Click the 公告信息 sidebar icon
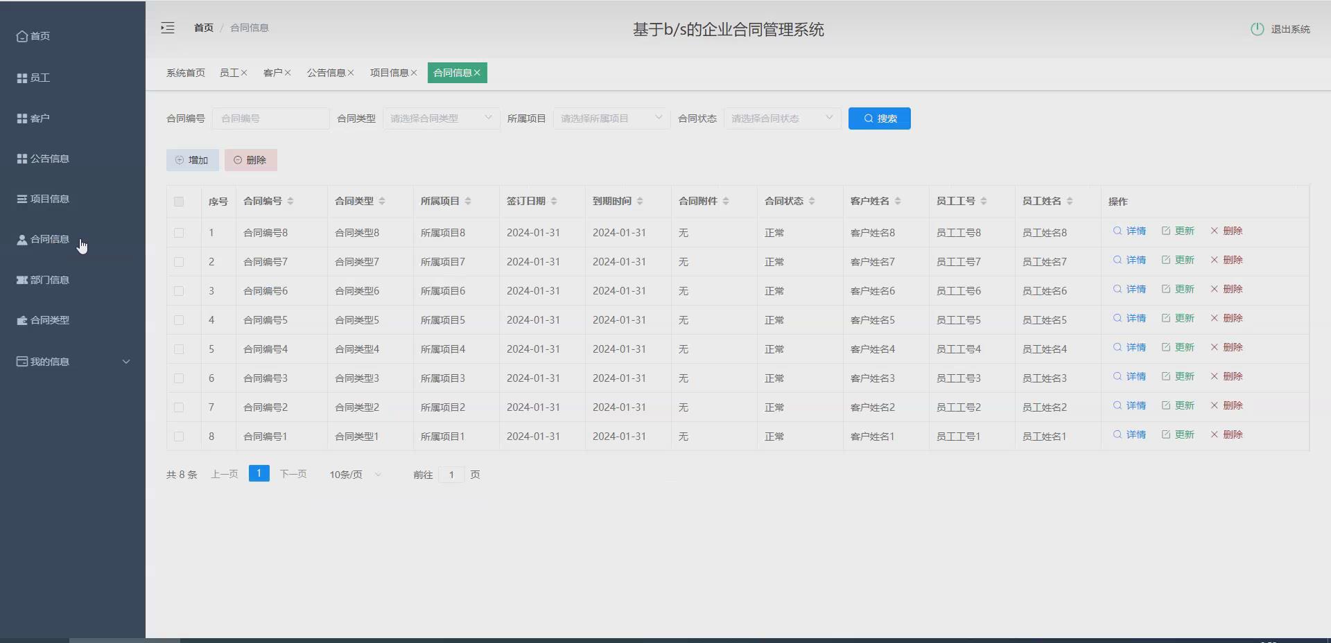1331x643 pixels. tap(21, 159)
